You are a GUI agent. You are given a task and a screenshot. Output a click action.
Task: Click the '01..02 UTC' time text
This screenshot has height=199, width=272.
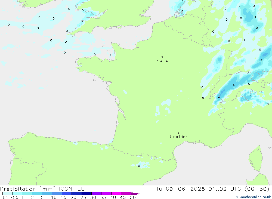(x=225, y=189)
